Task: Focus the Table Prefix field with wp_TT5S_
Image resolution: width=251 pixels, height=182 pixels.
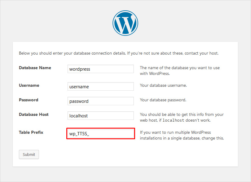Action: (x=100, y=134)
